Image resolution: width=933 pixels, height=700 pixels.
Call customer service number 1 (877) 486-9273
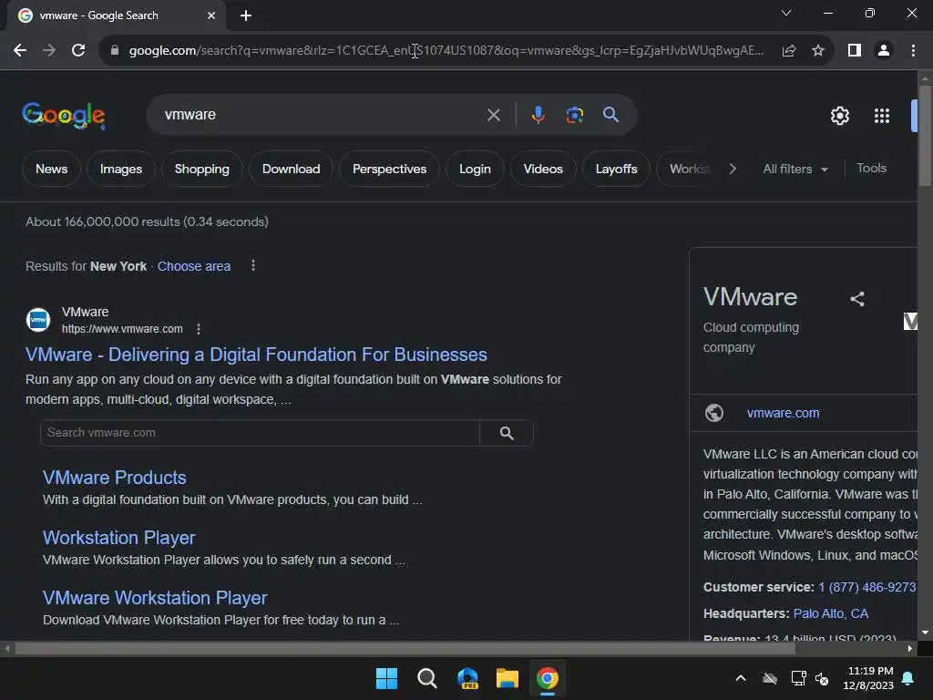point(867,588)
